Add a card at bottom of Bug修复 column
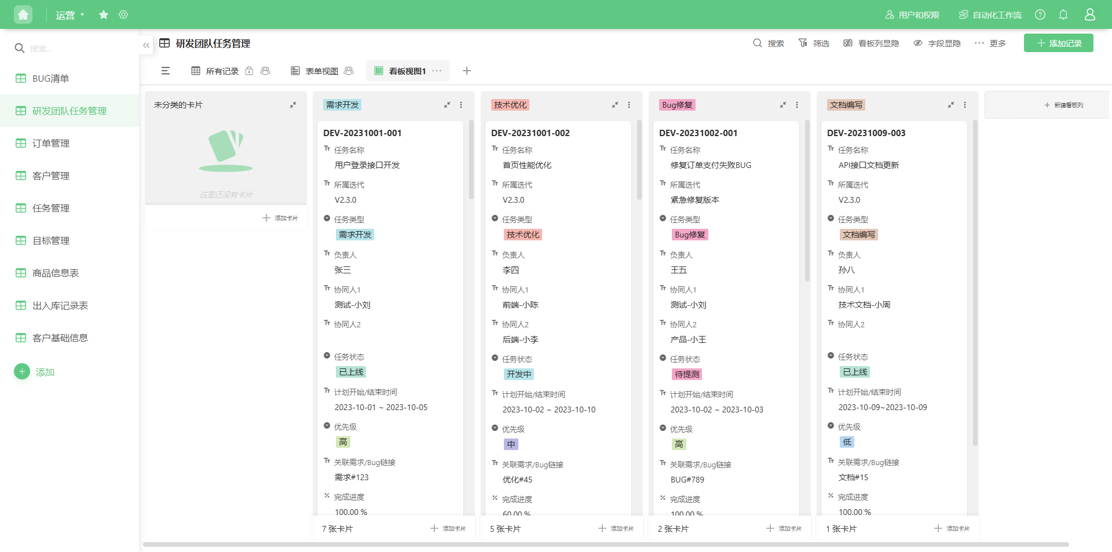 pos(784,528)
